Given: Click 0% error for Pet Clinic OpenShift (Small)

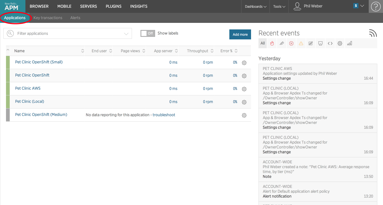Looking at the screenshot, I should [235, 62].
